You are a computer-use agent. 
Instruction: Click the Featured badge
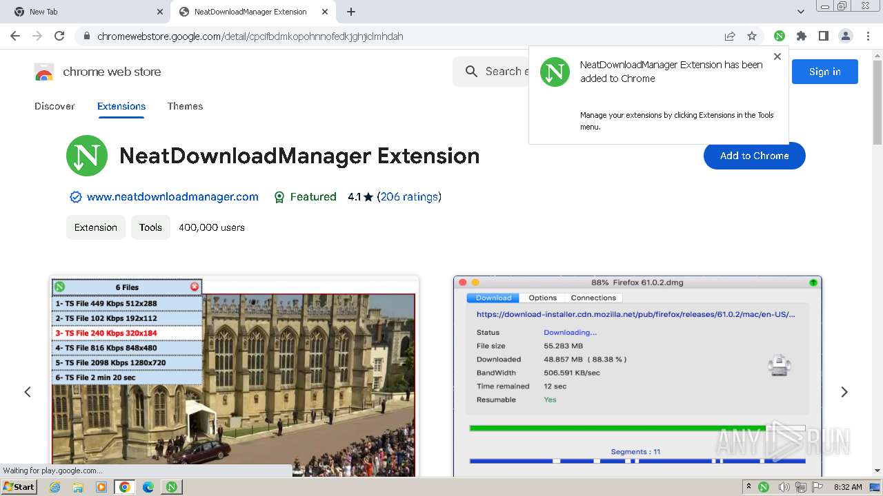(x=305, y=197)
